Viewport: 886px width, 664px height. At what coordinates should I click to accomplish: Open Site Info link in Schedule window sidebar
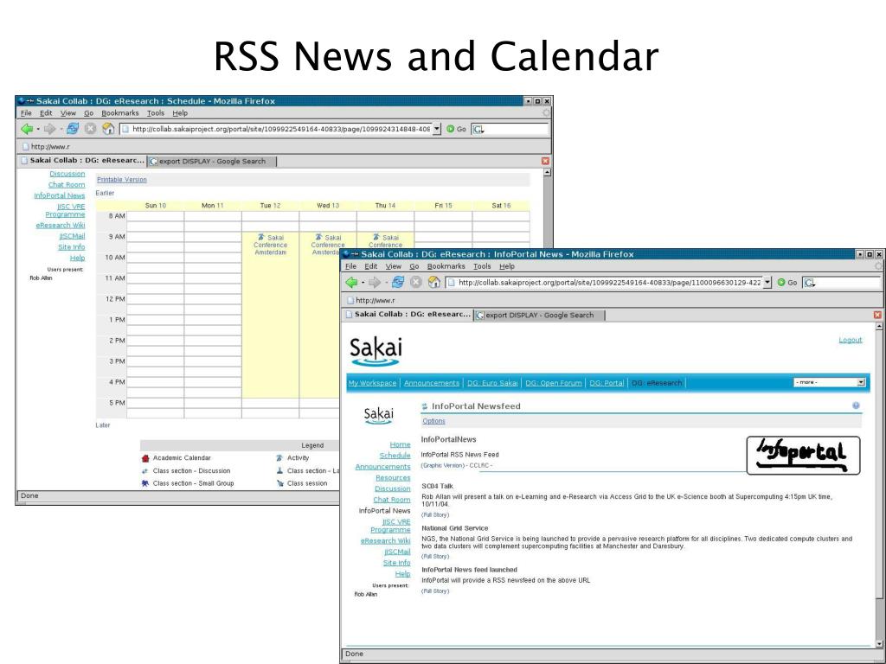tap(71, 247)
